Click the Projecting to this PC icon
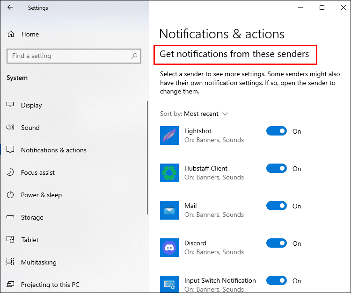 pos(10,284)
